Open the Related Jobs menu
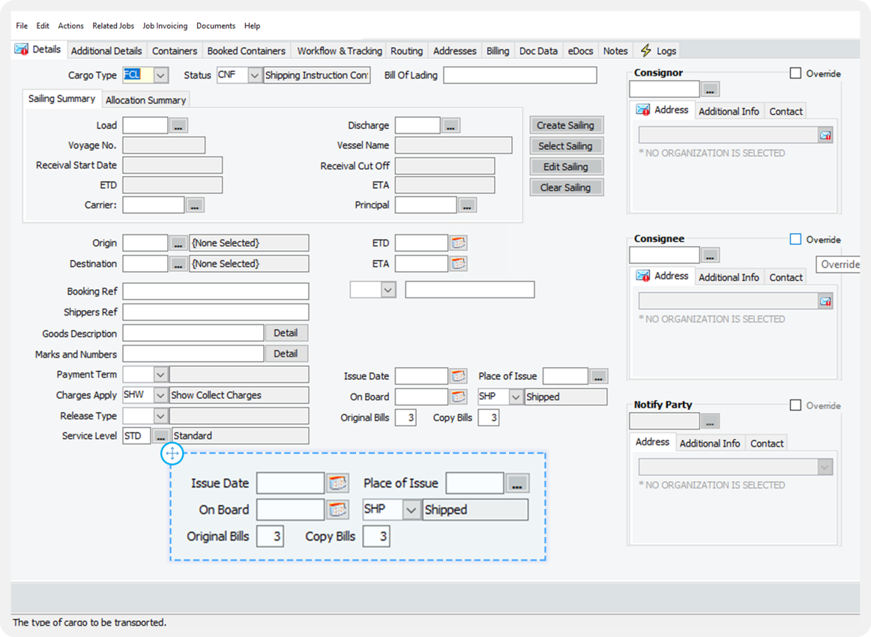 113,25
